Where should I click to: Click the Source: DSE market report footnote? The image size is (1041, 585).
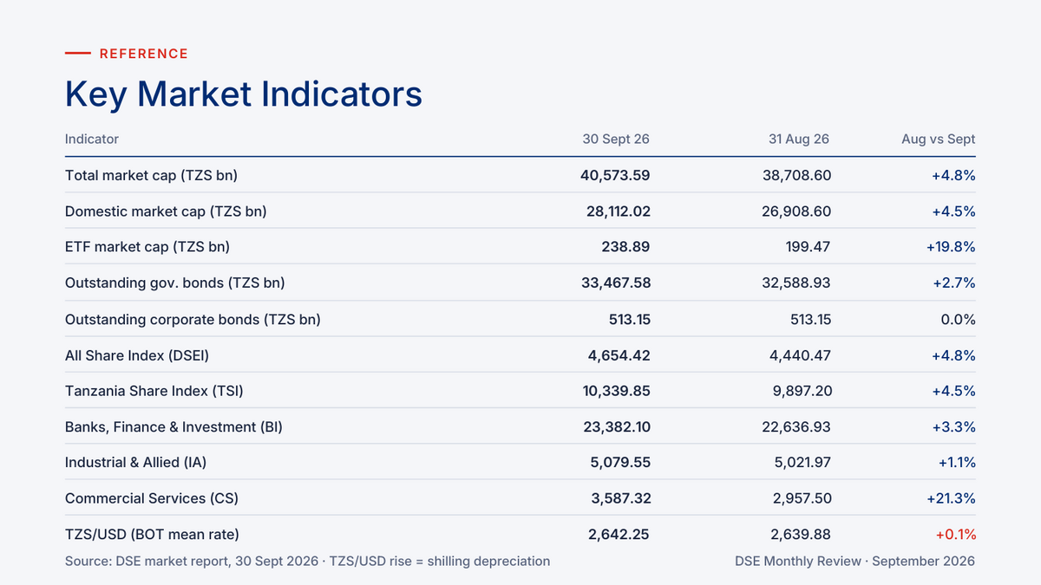click(307, 561)
